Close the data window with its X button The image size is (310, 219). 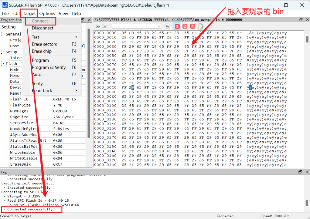point(307,19)
